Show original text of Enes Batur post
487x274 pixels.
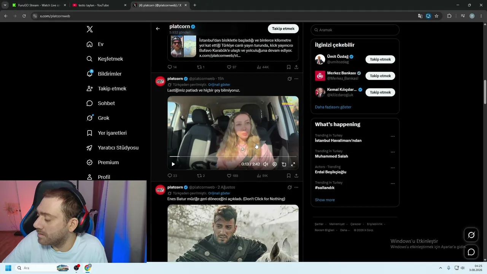219,193
